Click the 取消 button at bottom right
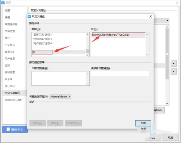Viewport: 181px width, 143px height. click(x=171, y=138)
